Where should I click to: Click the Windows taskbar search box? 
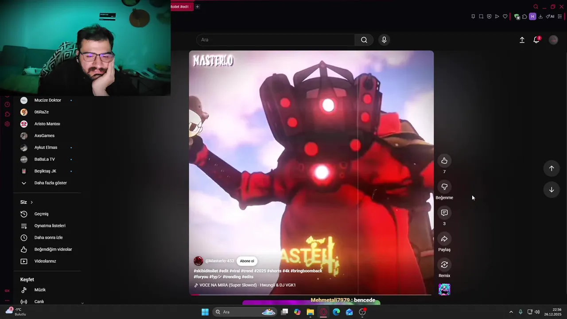[x=245, y=312]
